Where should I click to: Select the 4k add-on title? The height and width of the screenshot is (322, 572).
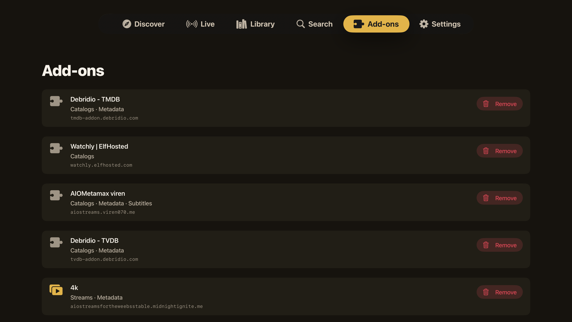click(74, 288)
